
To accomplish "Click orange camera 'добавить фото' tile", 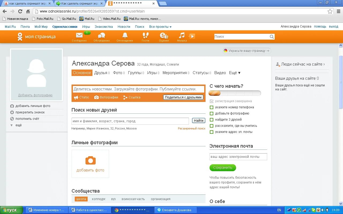I will point(90,164).
